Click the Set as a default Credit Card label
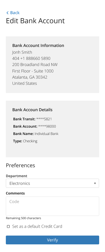This screenshot has width=105, height=252. point(37,226)
